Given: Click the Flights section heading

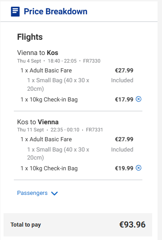Looking at the screenshot, I should tap(30, 37).
